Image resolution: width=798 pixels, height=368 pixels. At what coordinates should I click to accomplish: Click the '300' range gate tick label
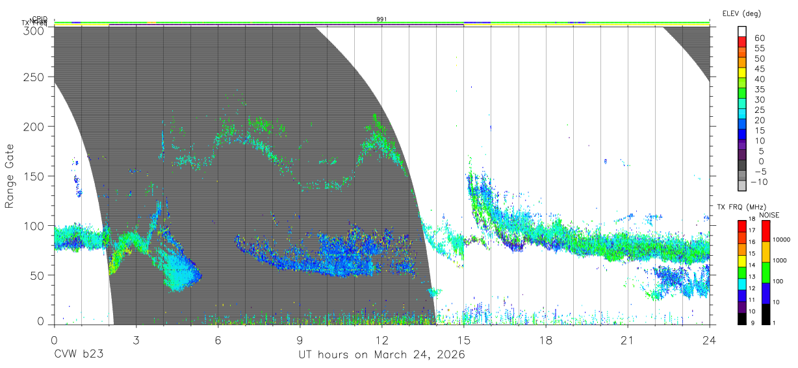click(34, 30)
